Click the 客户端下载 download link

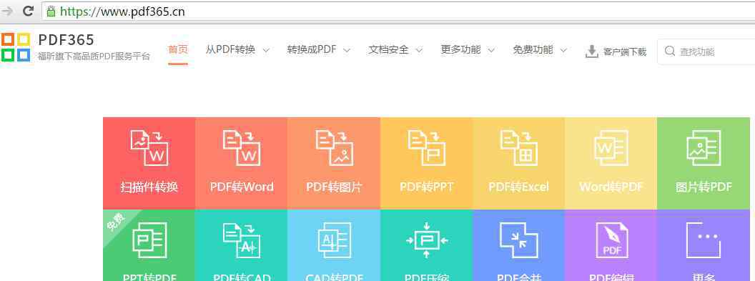(616, 51)
